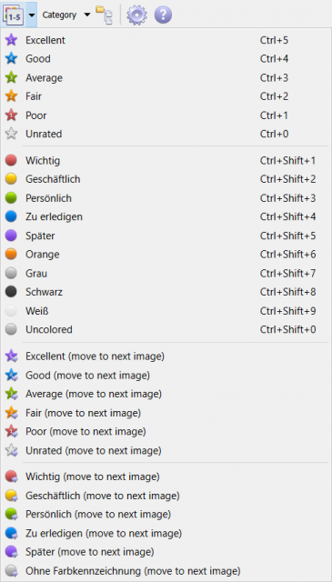Remove color with Uncolored option
Screen dimensions: 332x582
[x=166, y=329]
